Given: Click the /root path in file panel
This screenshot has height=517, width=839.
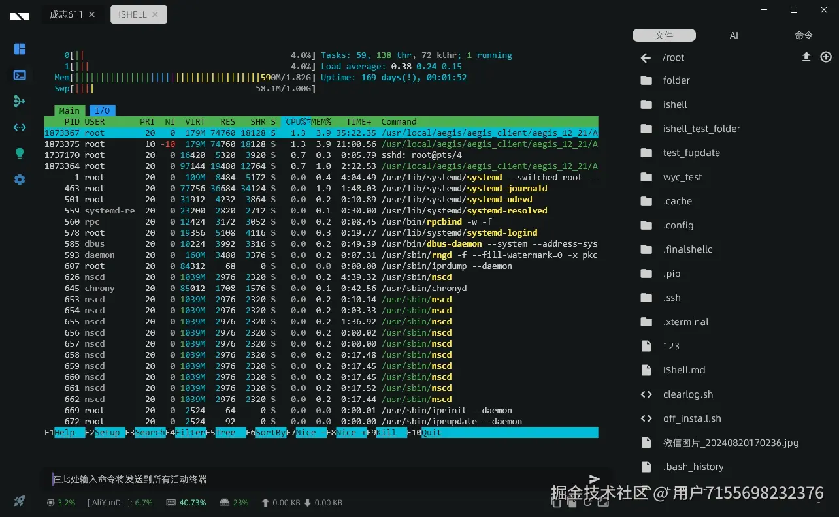Looking at the screenshot, I should (x=674, y=57).
